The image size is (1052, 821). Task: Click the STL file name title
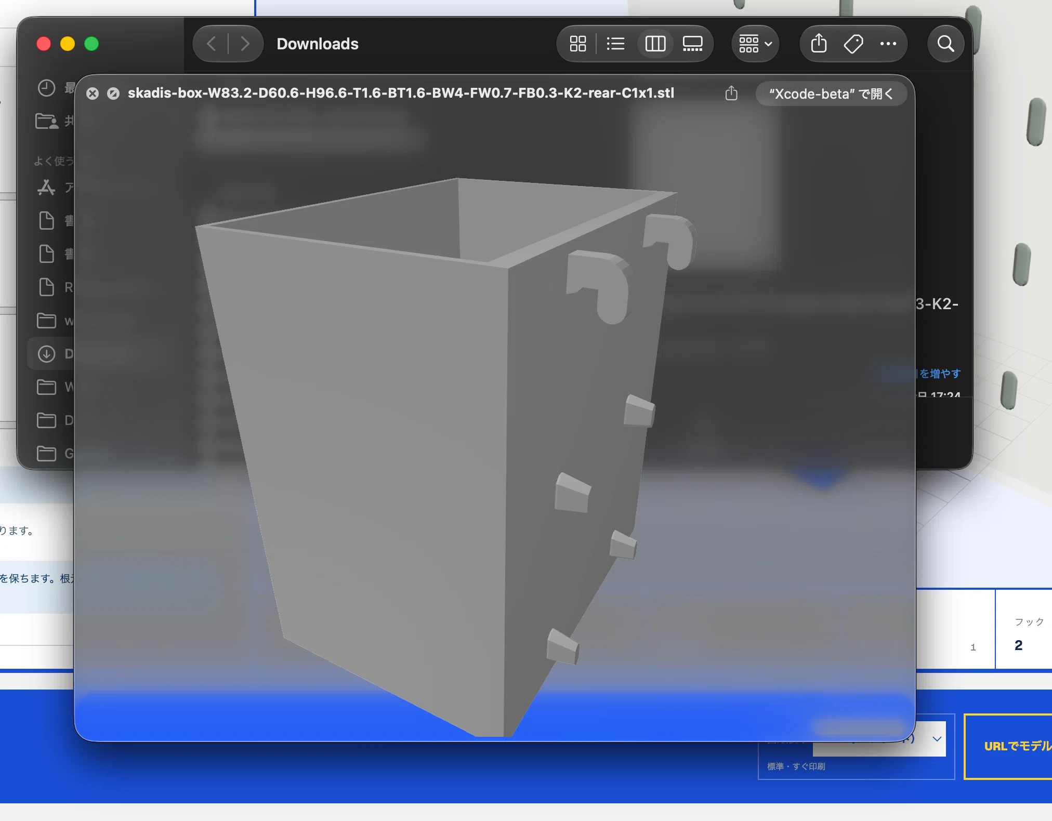401,93
